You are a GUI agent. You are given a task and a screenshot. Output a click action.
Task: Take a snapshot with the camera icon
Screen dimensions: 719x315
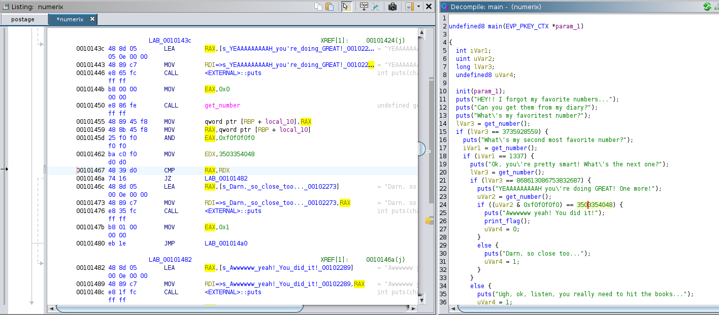tap(392, 7)
